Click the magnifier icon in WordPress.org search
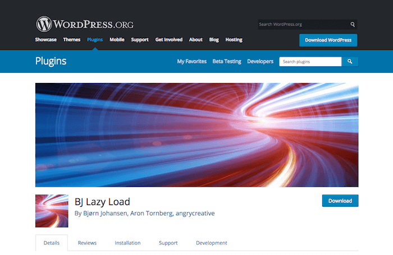This screenshot has width=393, height=255. click(x=353, y=24)
